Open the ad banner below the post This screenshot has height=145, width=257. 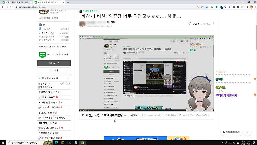(146, 138)
